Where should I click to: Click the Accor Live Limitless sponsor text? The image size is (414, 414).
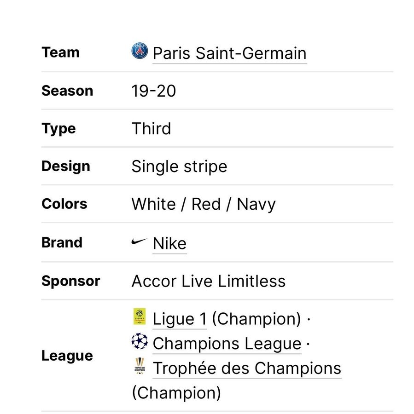pos(209,281)
